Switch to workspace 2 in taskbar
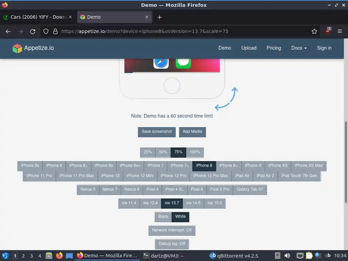Screen dimensions: 348x261 [x=23, y=256]
